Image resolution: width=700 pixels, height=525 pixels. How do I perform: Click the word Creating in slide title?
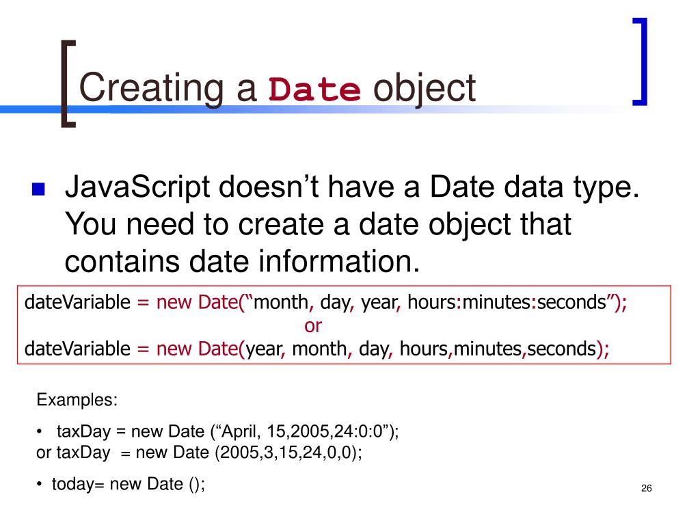tap(151, 89)
